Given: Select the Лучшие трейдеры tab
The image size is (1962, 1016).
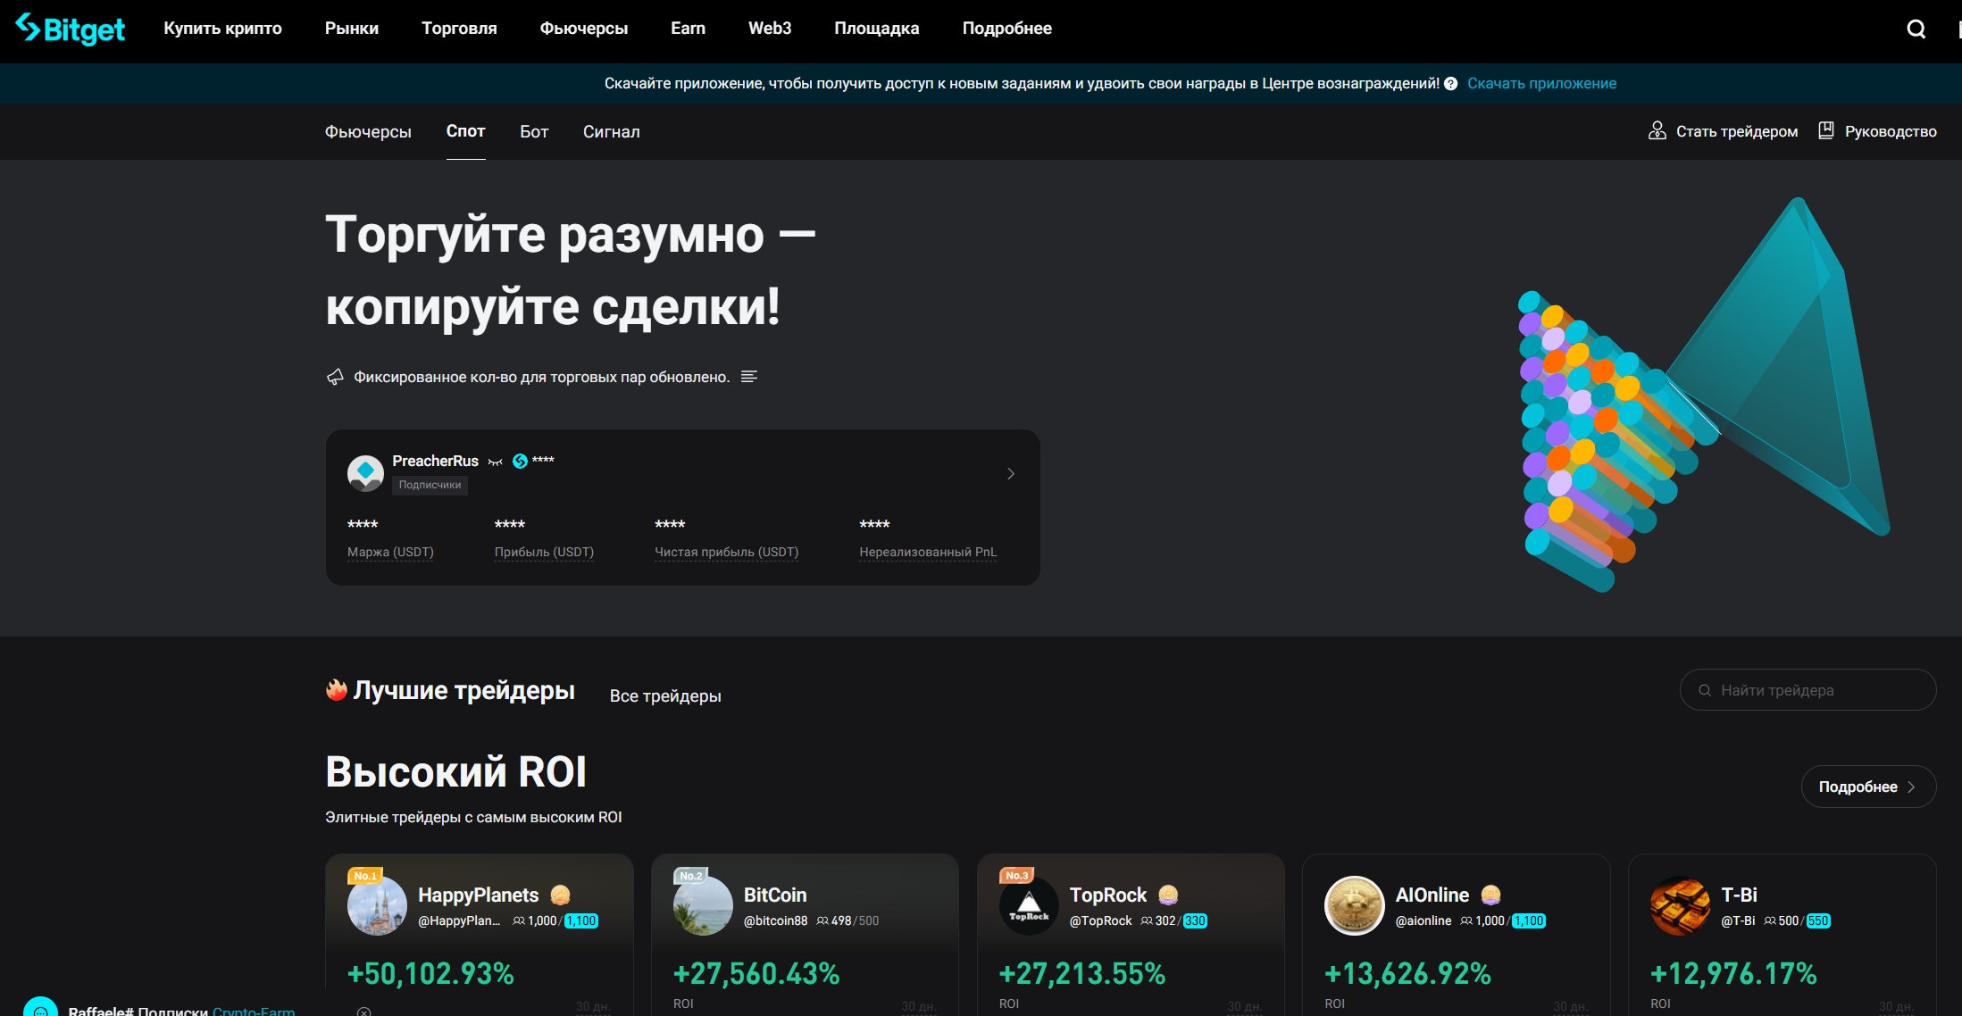Looking at the screenshot, I should tap(464, 690).
